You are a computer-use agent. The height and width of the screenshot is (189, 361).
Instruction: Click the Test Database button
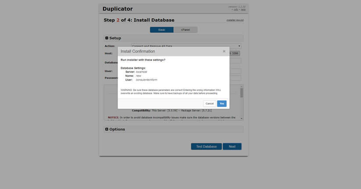206,147
